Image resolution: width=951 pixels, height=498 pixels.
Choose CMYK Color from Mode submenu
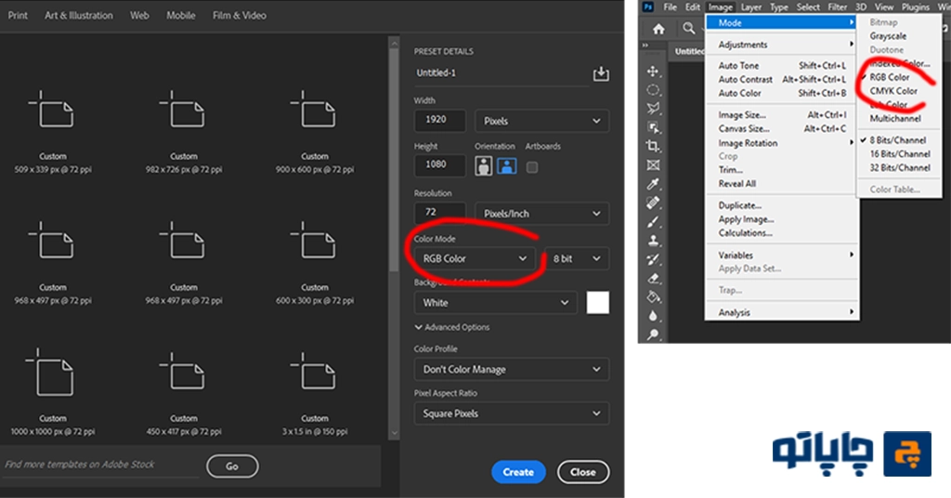pyautogui.click(x=893, y=91)
